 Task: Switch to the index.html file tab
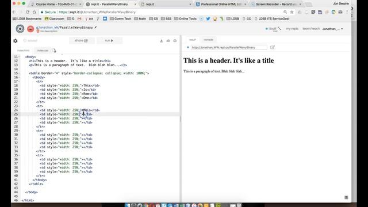tap(23, 51)
